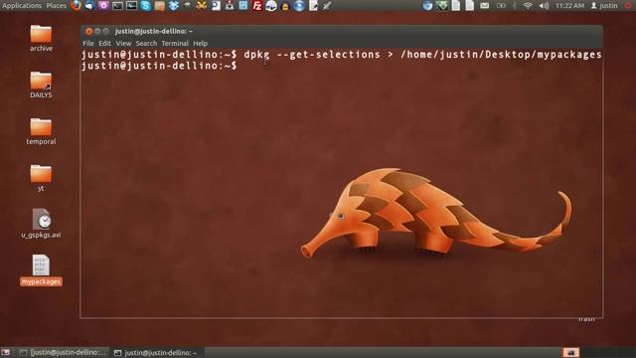The image size is (636, 358).
Task: Open the Wi-Fi network indicator
Action: pyautogui.click(x=528, y=6)
